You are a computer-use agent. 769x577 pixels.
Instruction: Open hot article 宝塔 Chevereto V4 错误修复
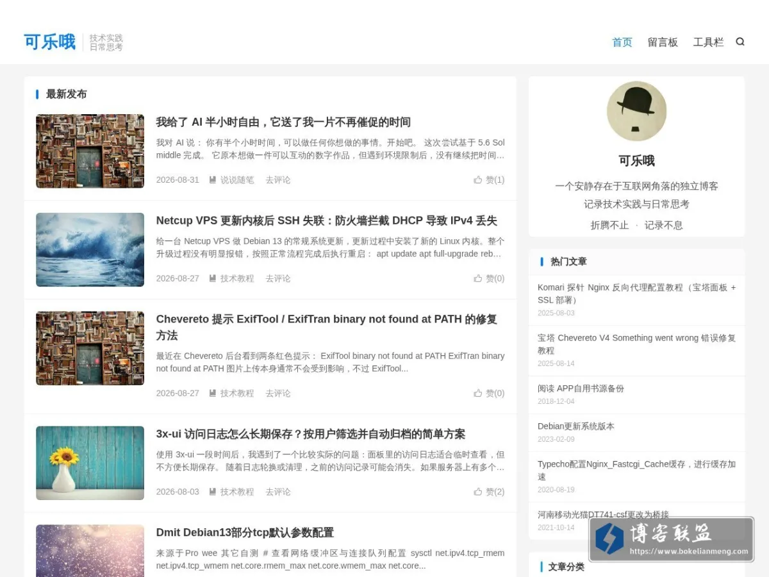tap(636, 344)
